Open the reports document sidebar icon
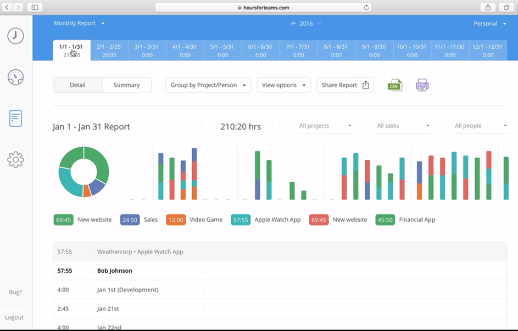 pos(15,119)
